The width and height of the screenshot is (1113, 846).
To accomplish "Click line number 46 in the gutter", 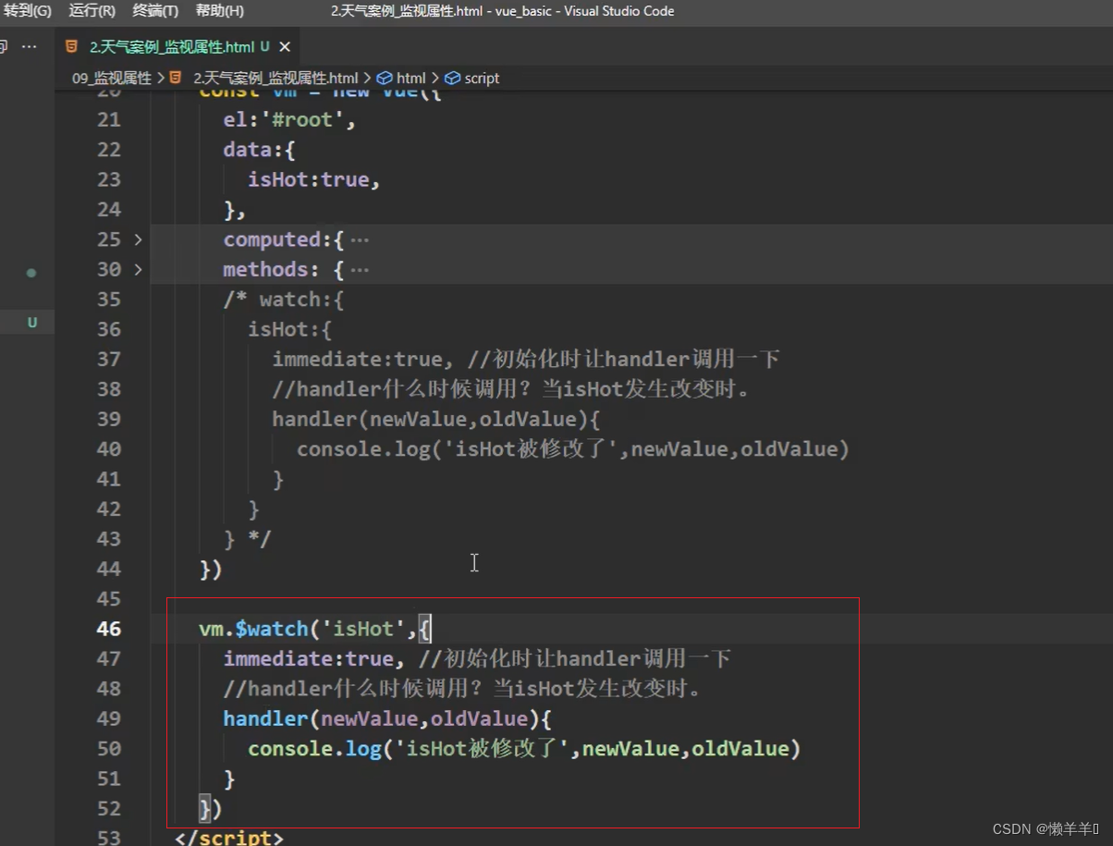I will pyautogui.click(x=108, y=629).
